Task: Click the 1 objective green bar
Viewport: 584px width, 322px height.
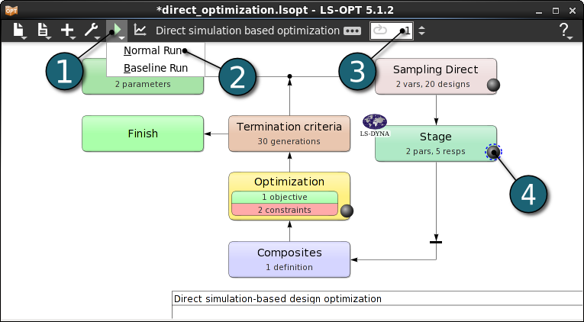Action: click(x=285, y=198)
